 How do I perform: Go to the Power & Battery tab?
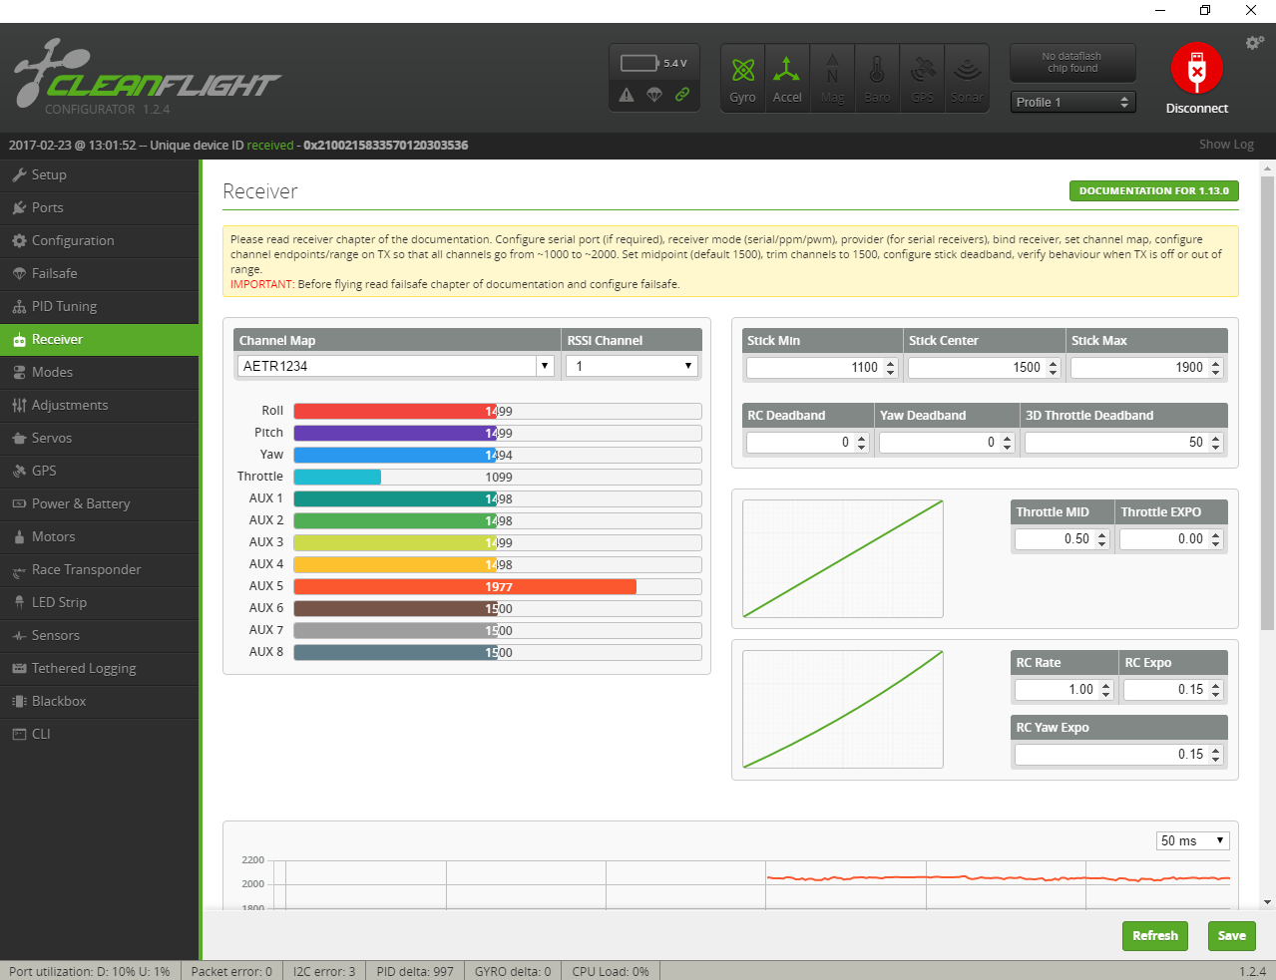(100, 503)
